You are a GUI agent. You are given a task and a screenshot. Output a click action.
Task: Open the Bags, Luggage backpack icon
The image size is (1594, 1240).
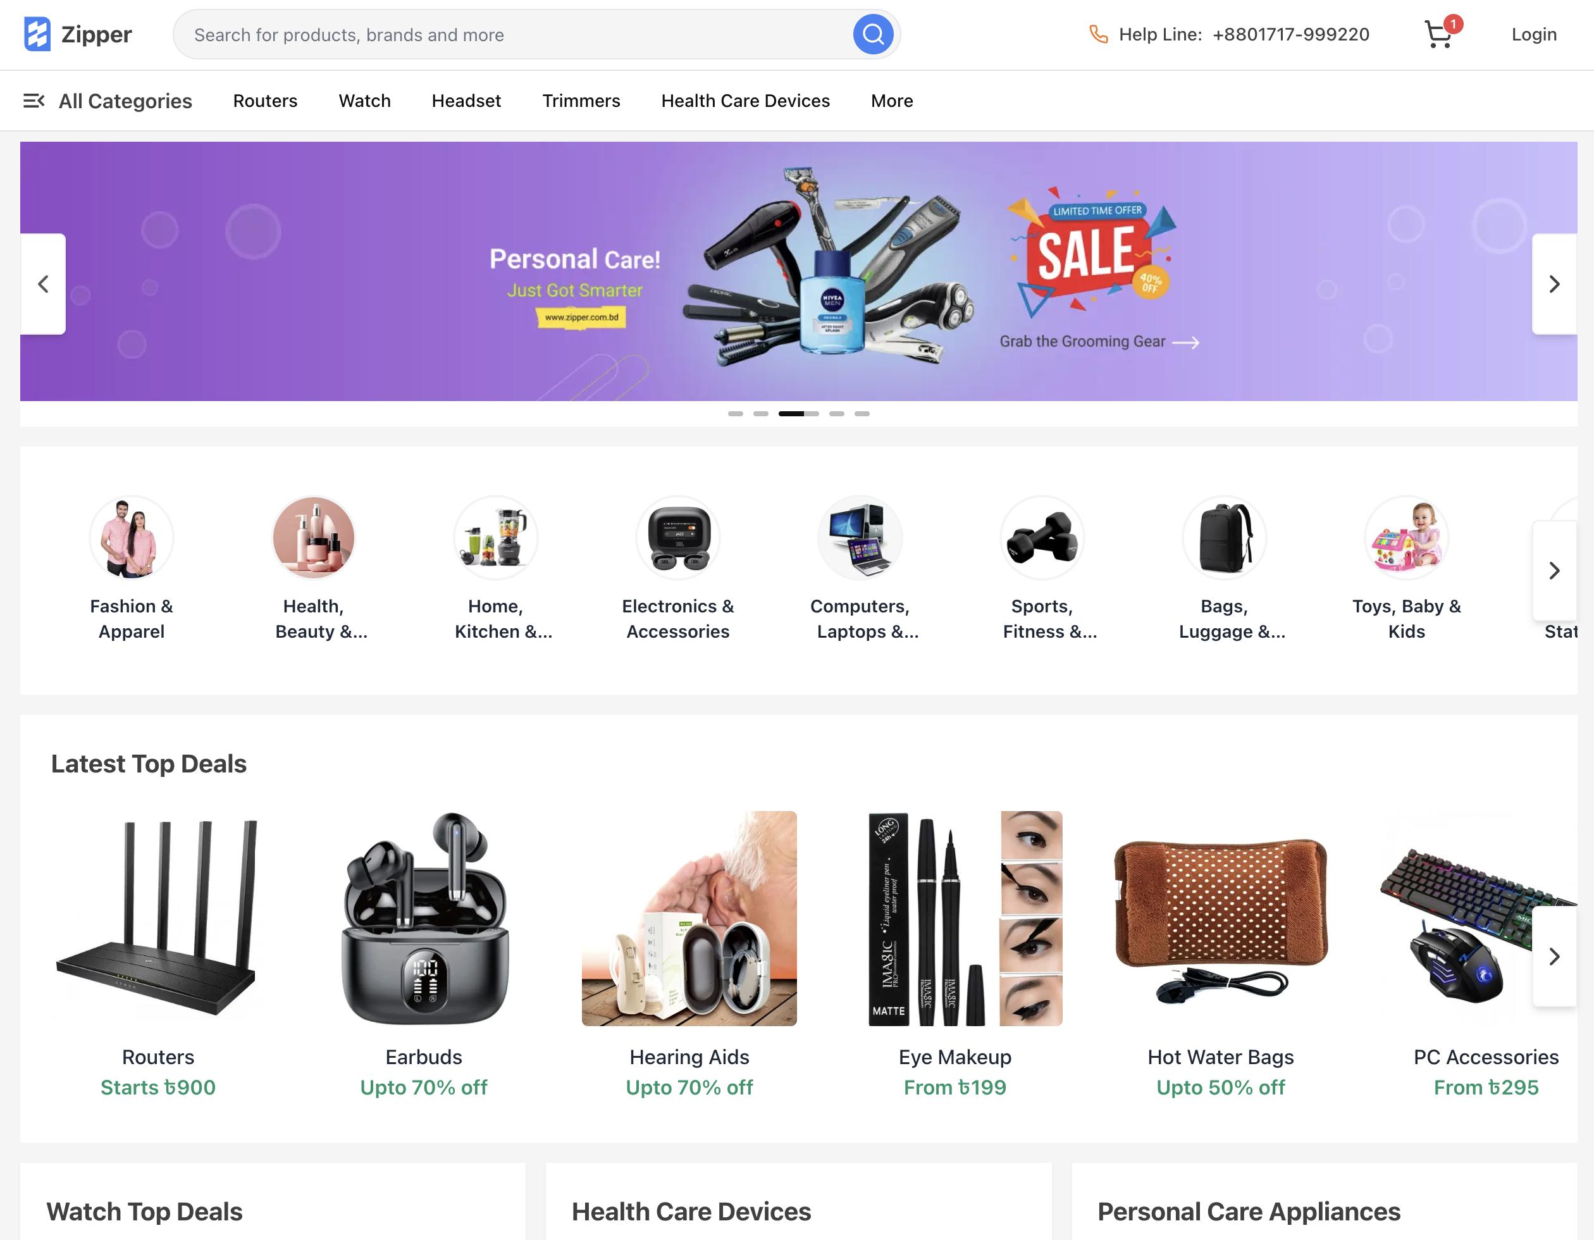(1224, 538)
